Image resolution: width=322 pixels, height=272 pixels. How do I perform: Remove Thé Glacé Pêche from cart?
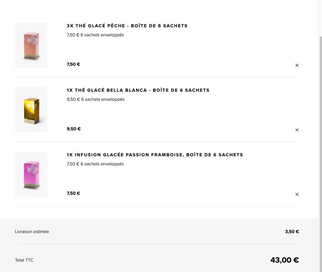(297, 65)
